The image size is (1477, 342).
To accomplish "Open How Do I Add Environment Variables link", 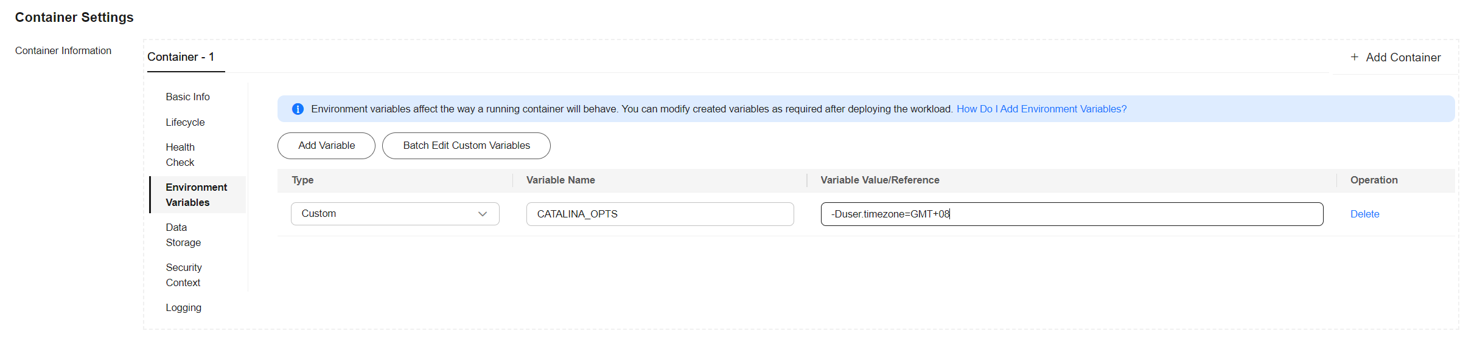I will [x=1041, y=109].
